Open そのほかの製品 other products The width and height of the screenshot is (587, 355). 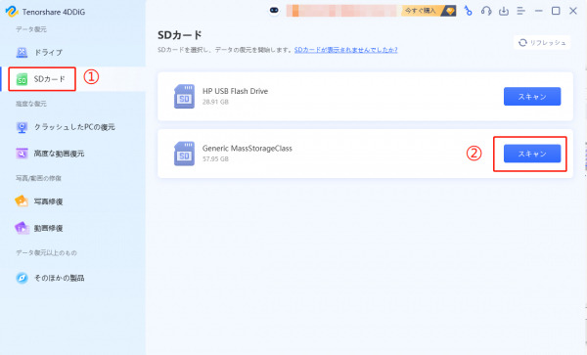(x=50, y=278)
